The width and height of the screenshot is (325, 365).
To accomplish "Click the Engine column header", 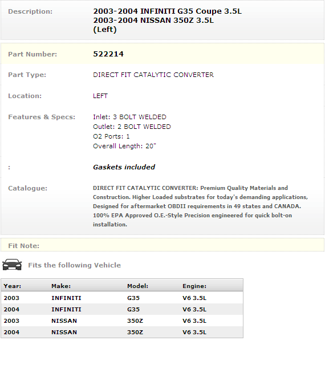I will (x=194, y=286).
